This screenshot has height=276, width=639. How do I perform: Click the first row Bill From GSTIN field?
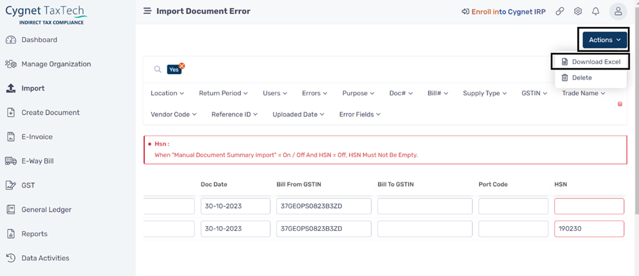[x=323, y=207]
